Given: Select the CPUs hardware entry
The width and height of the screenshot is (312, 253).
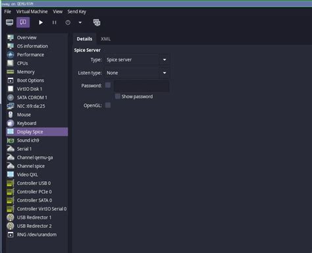Looking at the screenshot, I should tap(37, 63).
